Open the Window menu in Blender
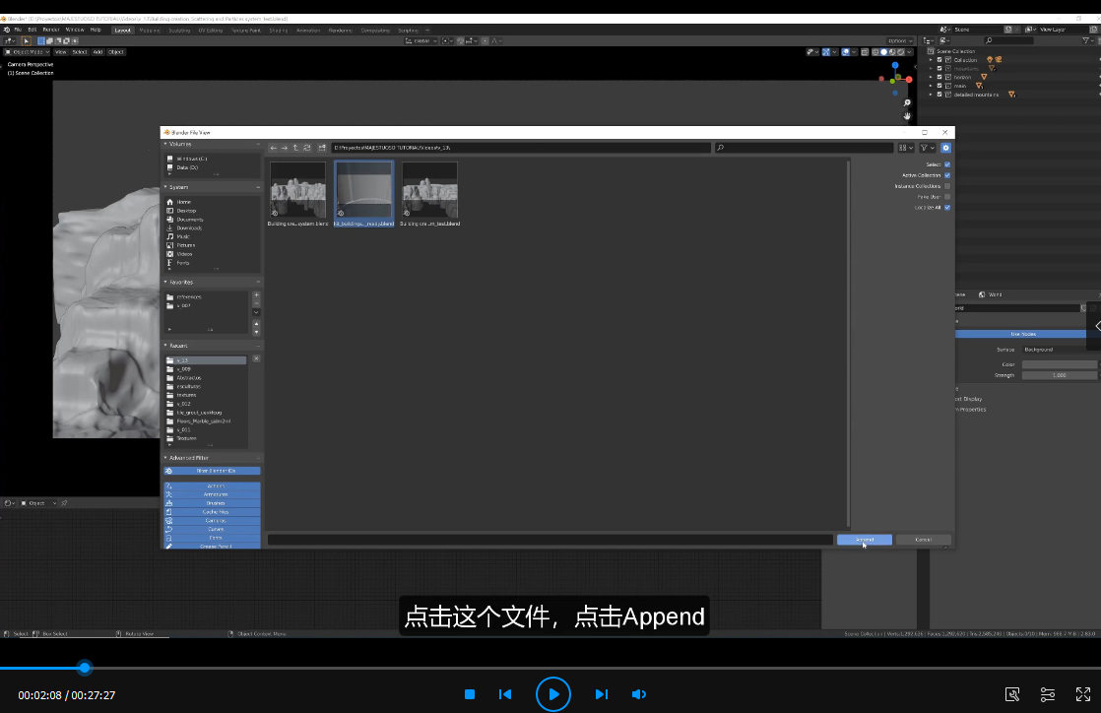Image resolution: width=1101 pixels, height=713 pixels. pyautogui.click(x=75, y=31)
